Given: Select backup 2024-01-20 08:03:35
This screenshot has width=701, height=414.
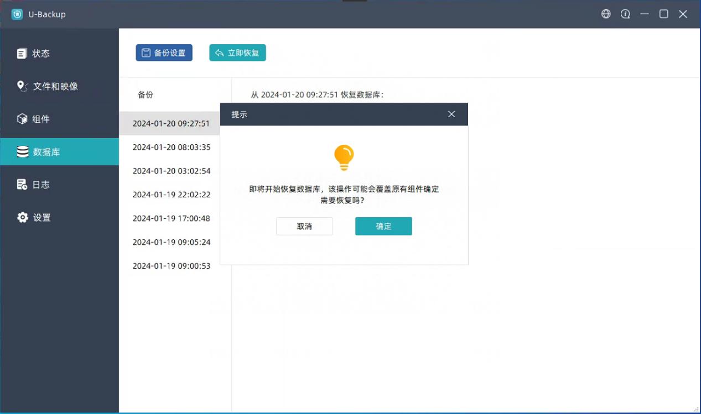Looking at the screenshot, I should [x=172, y=147].
